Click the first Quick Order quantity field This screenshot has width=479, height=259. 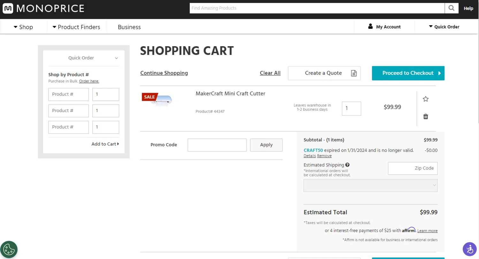tap(106, 94)
